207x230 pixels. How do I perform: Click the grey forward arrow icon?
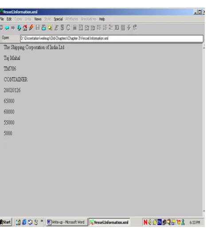(x=13, y=28)
